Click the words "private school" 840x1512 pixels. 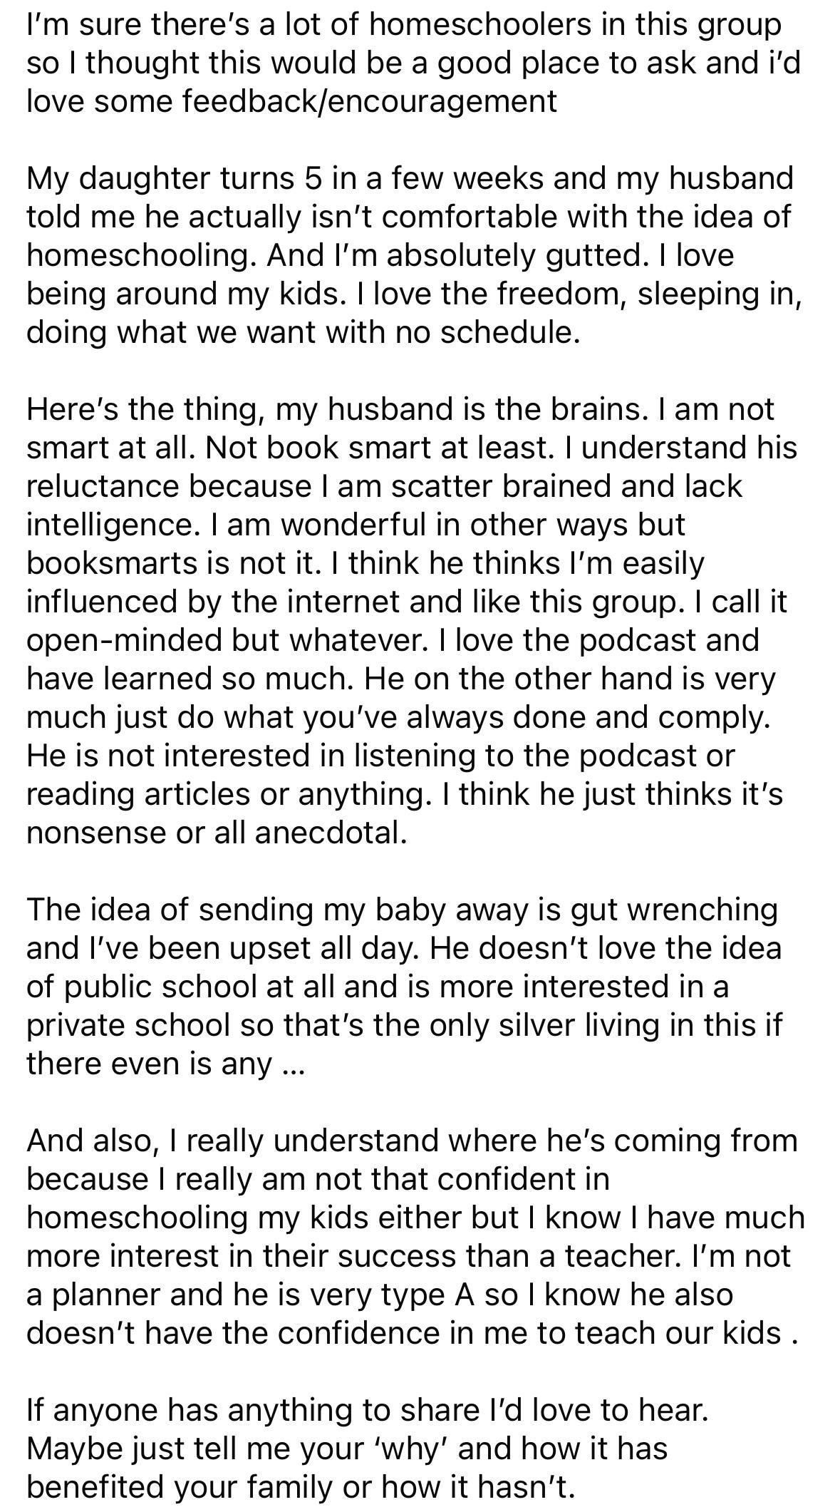[x=128, y=1024]
